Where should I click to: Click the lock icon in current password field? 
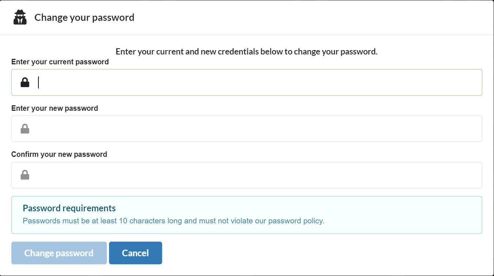click(25, 83)
